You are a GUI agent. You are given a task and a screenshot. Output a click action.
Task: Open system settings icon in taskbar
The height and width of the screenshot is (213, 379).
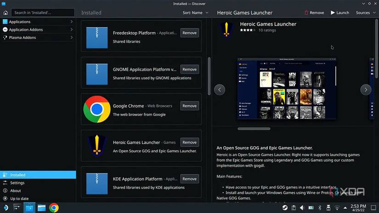coord(17,207)
